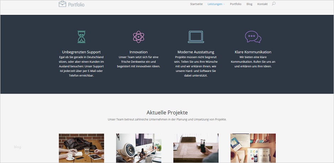Image resolution: width=334 pixels, height=163 pixels.
Task: Open the hand holding phone thumbnail
Action: coord(196,148)
